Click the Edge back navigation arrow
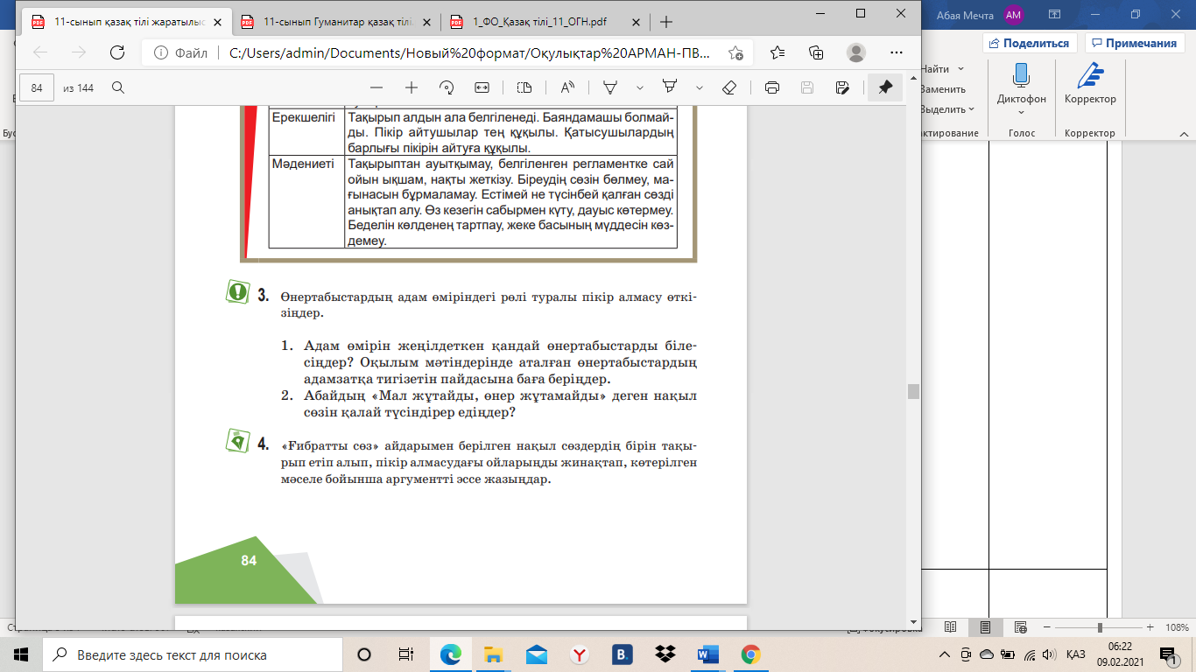1196x672 pixels. [40, 52]
